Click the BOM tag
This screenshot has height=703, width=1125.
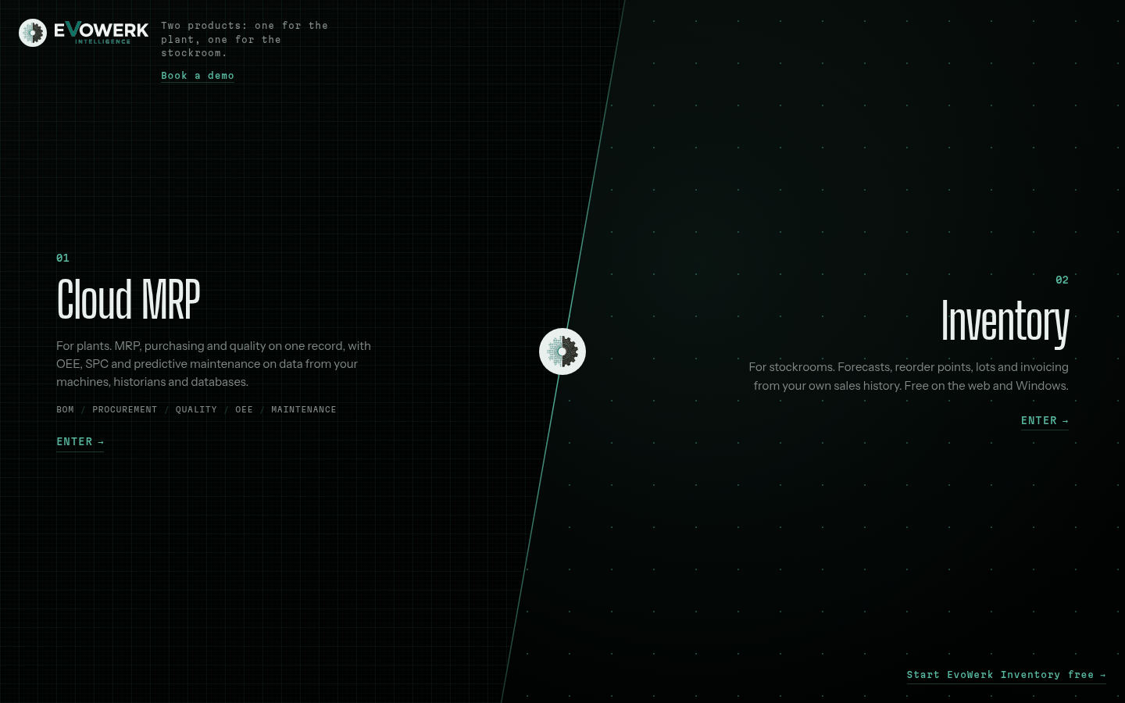click(x=65, y=410)
